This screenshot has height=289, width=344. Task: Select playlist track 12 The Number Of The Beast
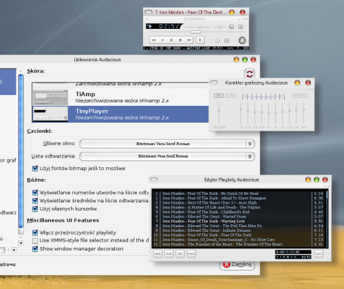click(x=239, y=244)
